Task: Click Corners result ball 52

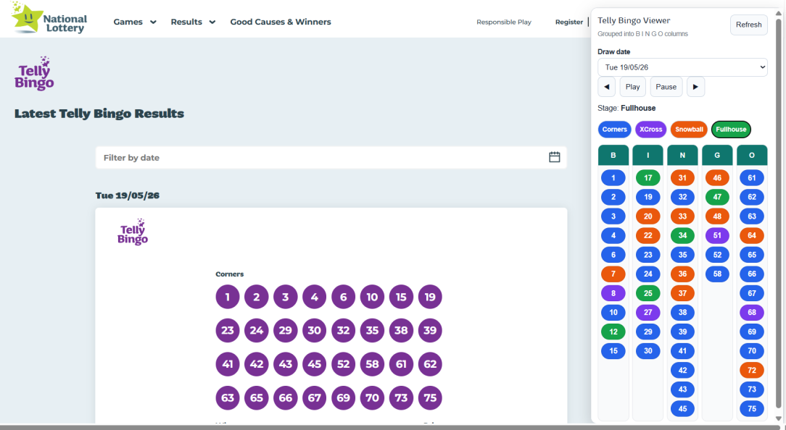Action: click(344, 364)
